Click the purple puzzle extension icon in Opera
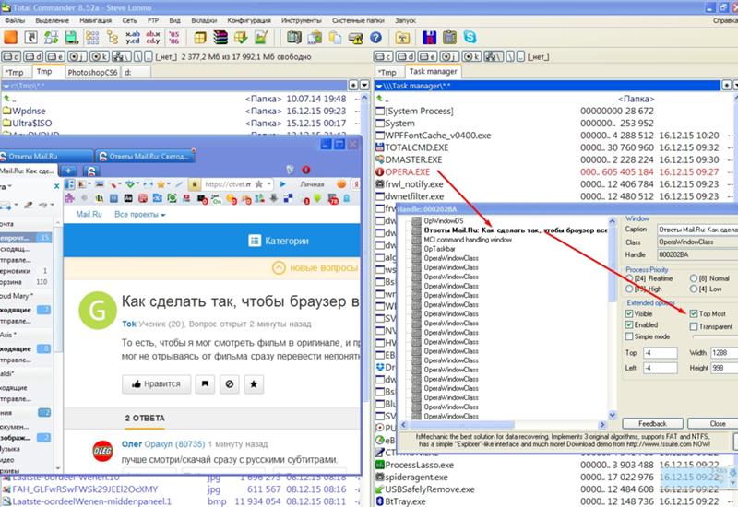The height and width of the screenshot is (507, 738). point(70,198)
